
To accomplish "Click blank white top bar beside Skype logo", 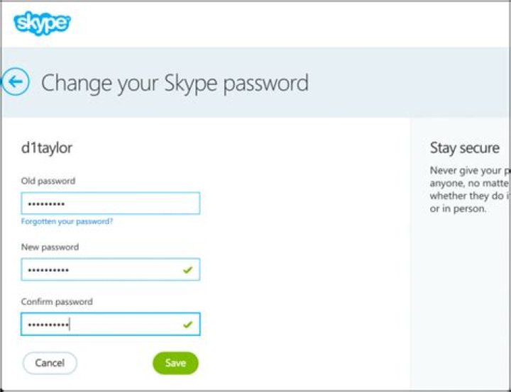I will 284,23.
